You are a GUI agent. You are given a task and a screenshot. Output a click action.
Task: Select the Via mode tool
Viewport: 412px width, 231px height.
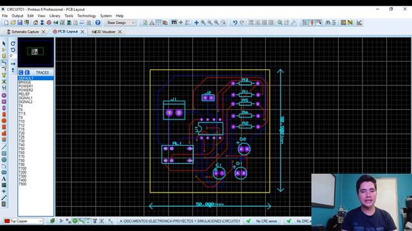[x=4, y=69]
